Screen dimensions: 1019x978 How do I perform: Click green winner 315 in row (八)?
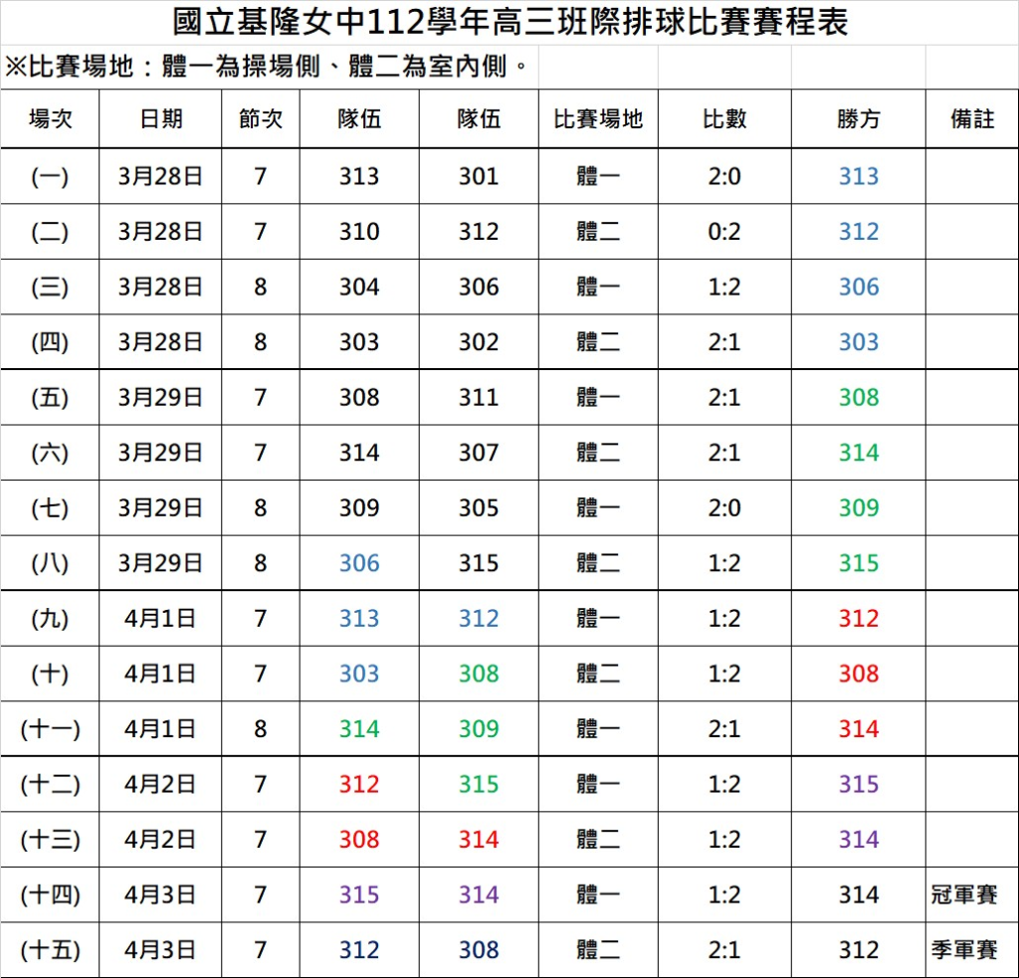[x=859, y=563]
